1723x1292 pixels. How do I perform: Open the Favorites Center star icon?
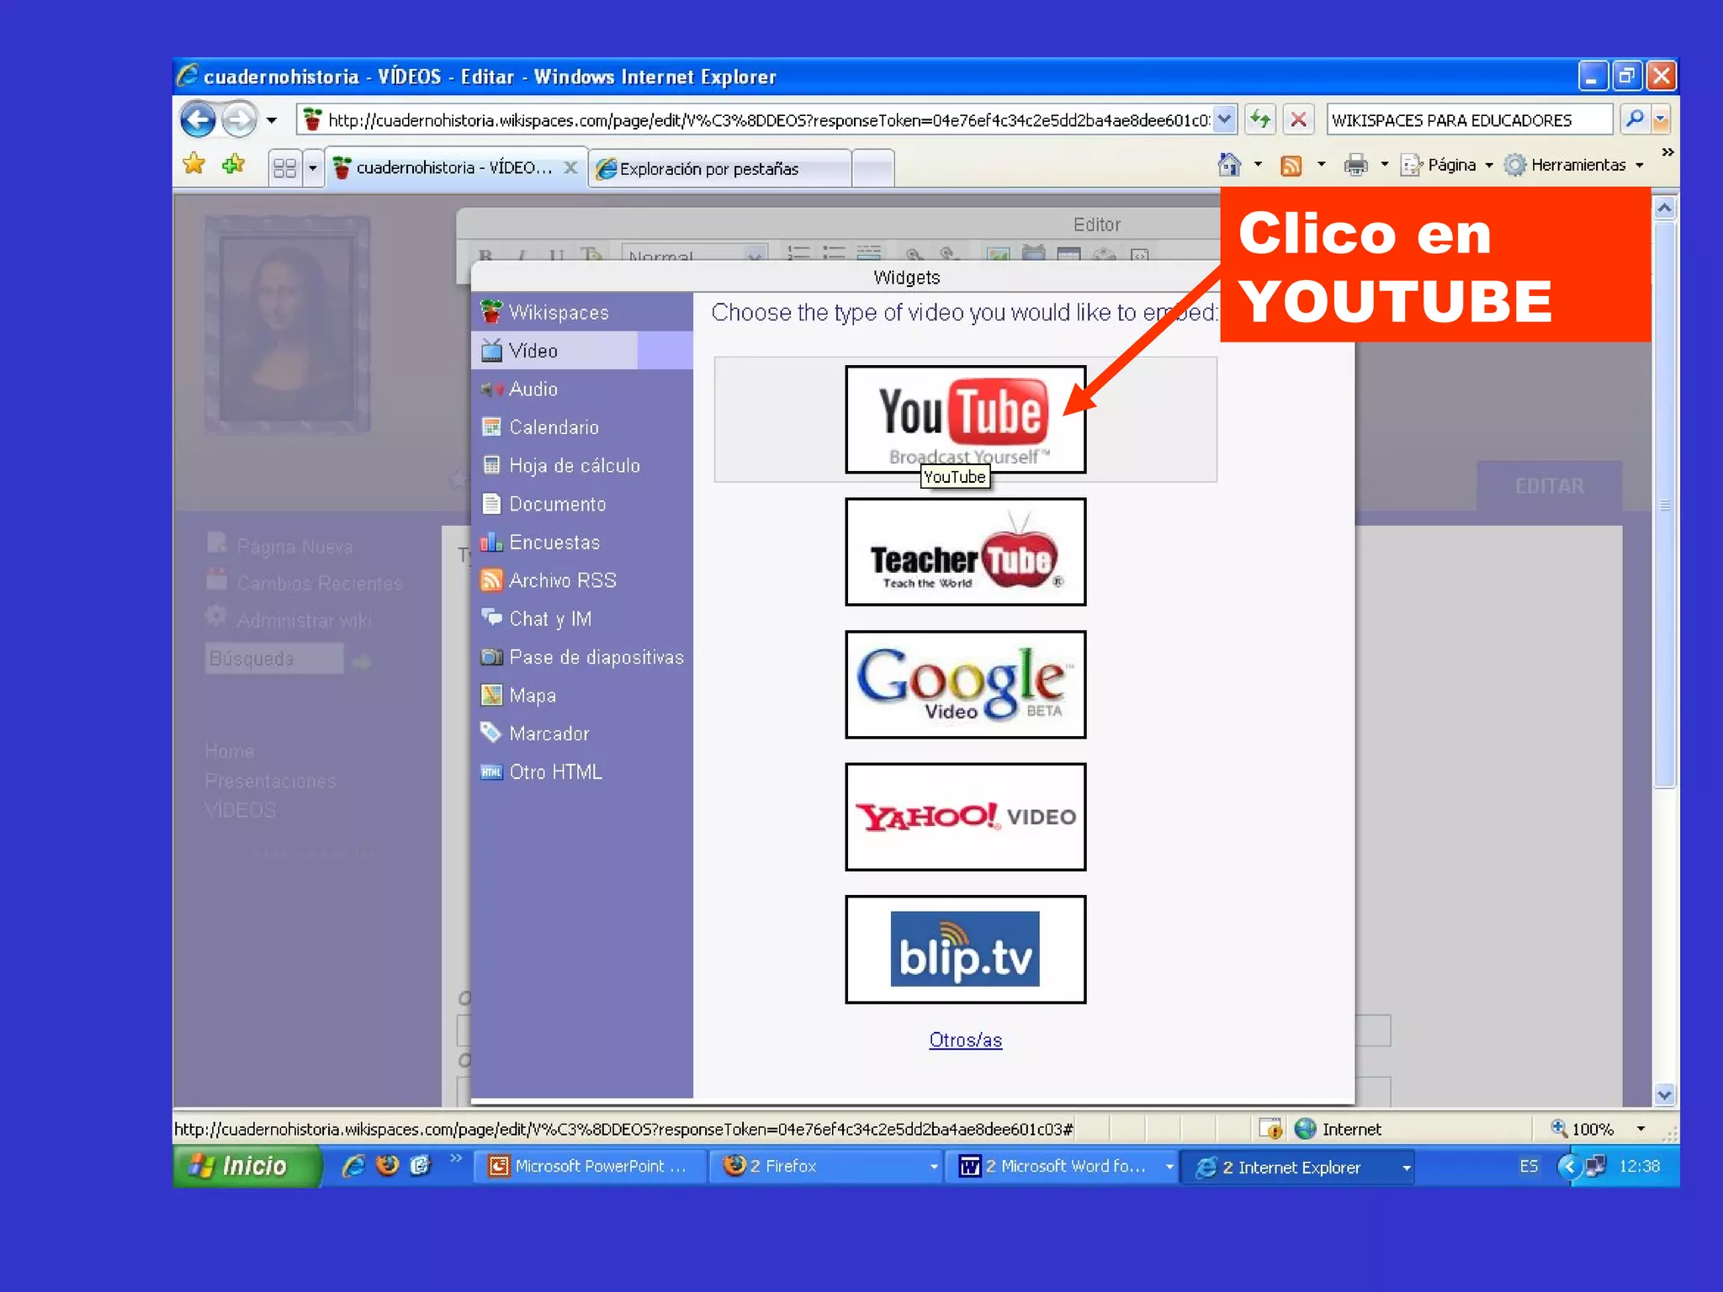coord(194,164)
